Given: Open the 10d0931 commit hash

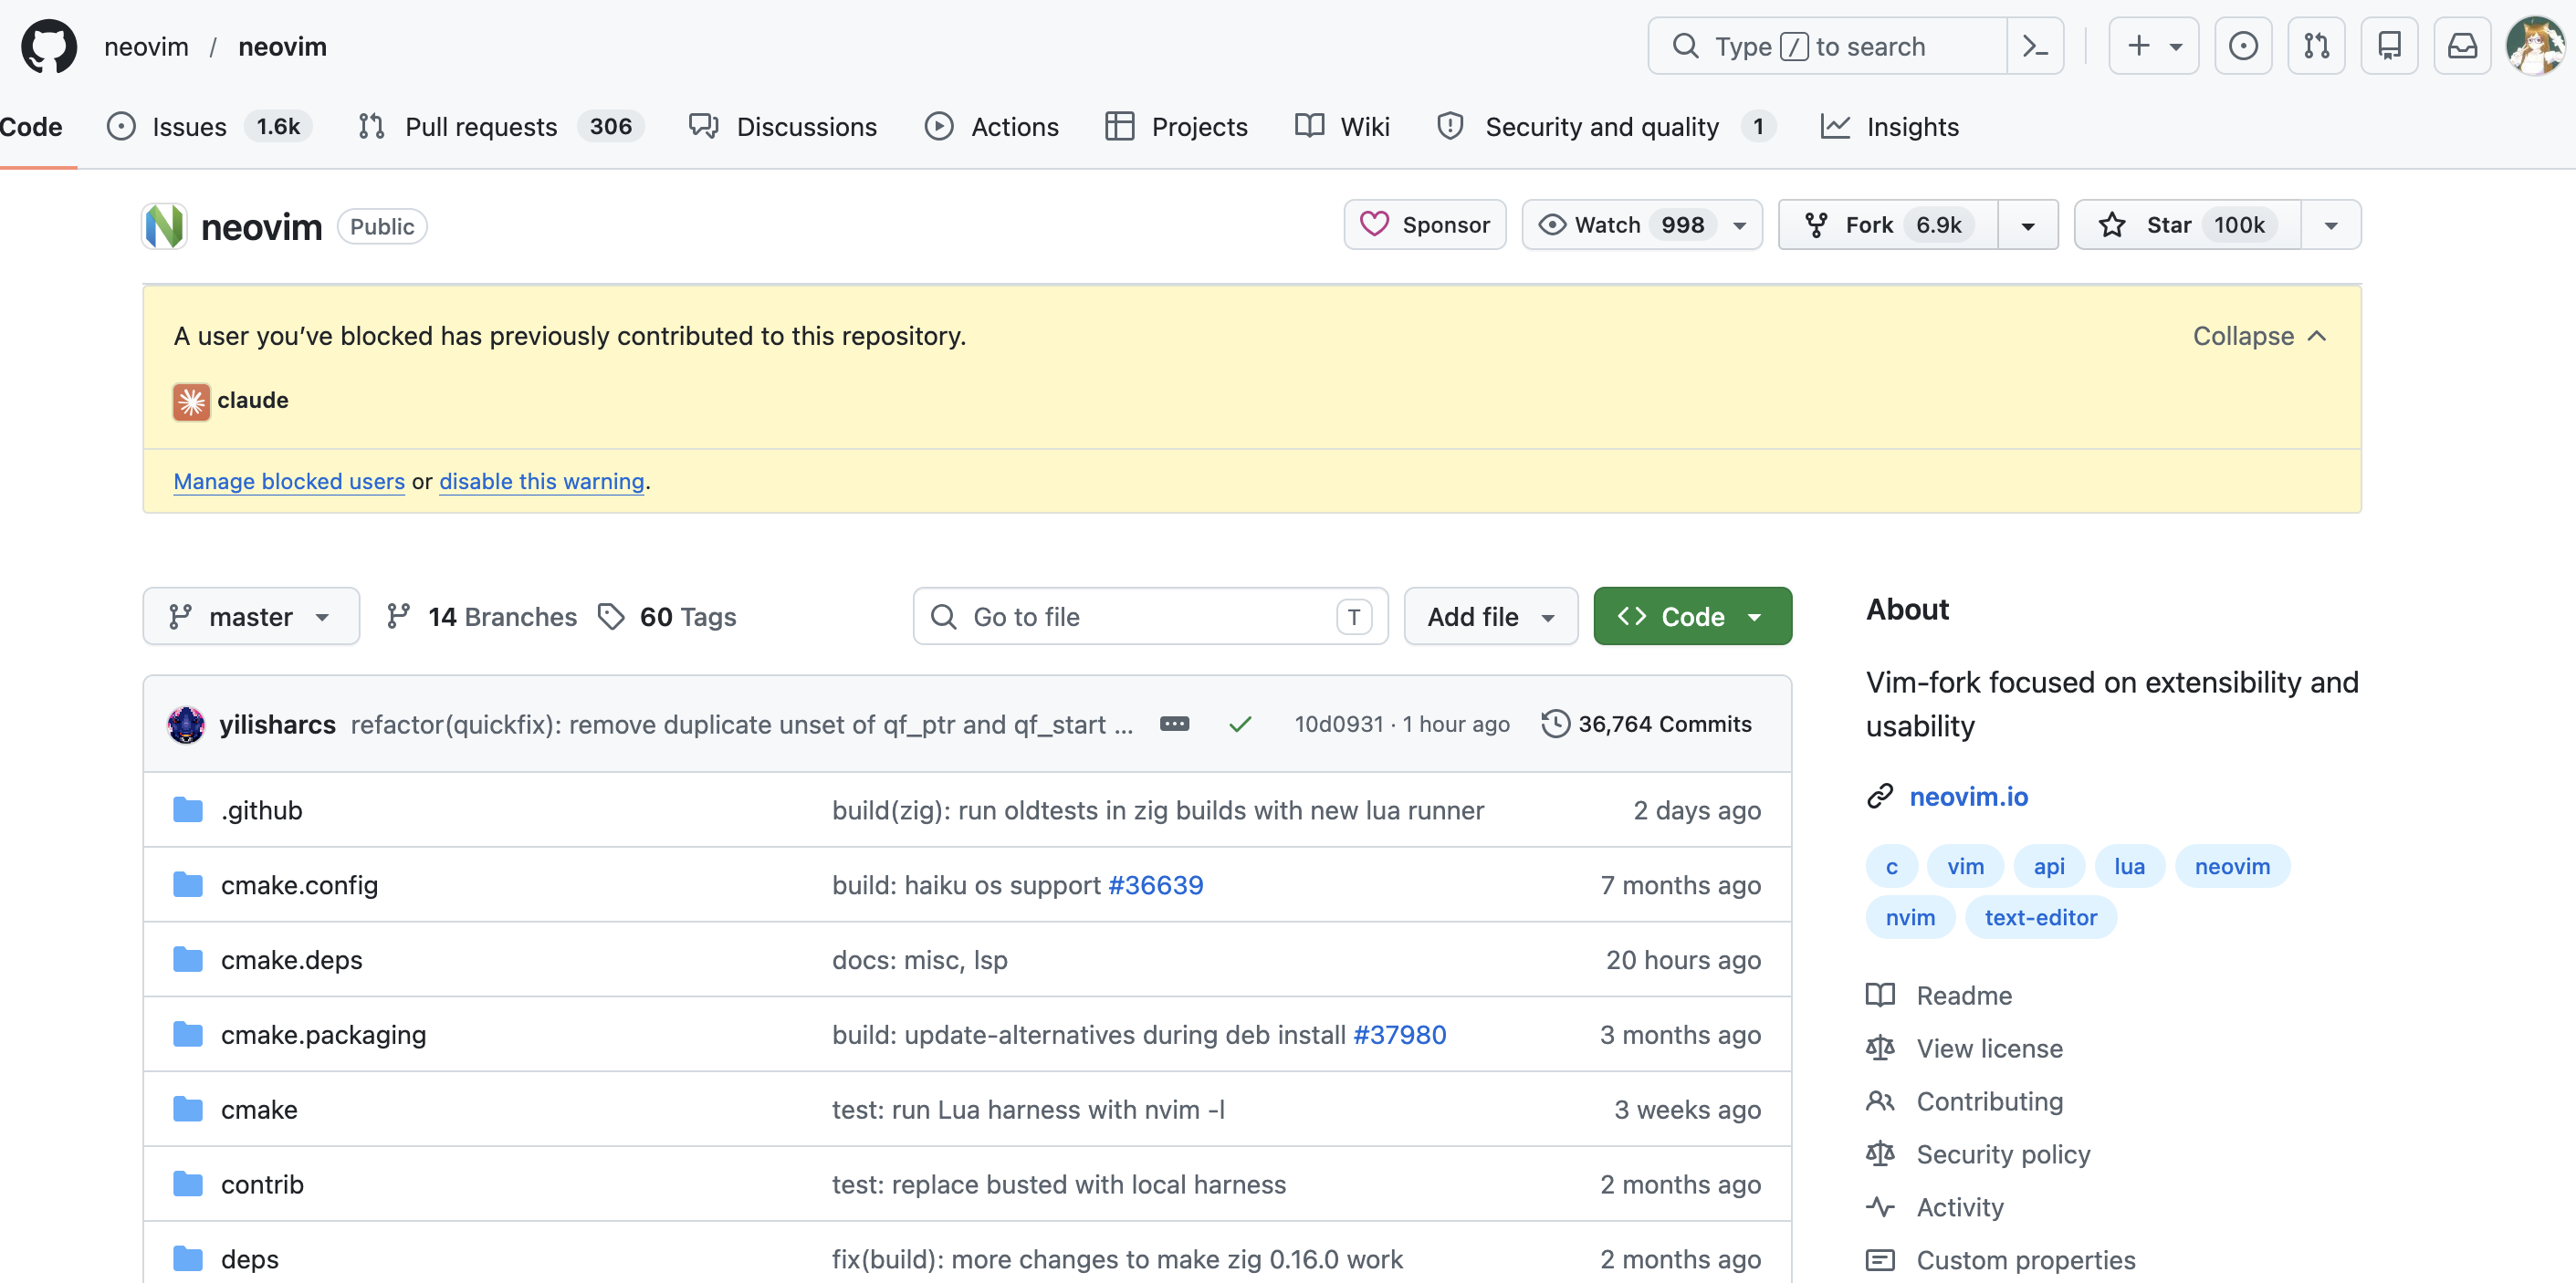Looking at the screenshot, I should [x=1338, y=724].
